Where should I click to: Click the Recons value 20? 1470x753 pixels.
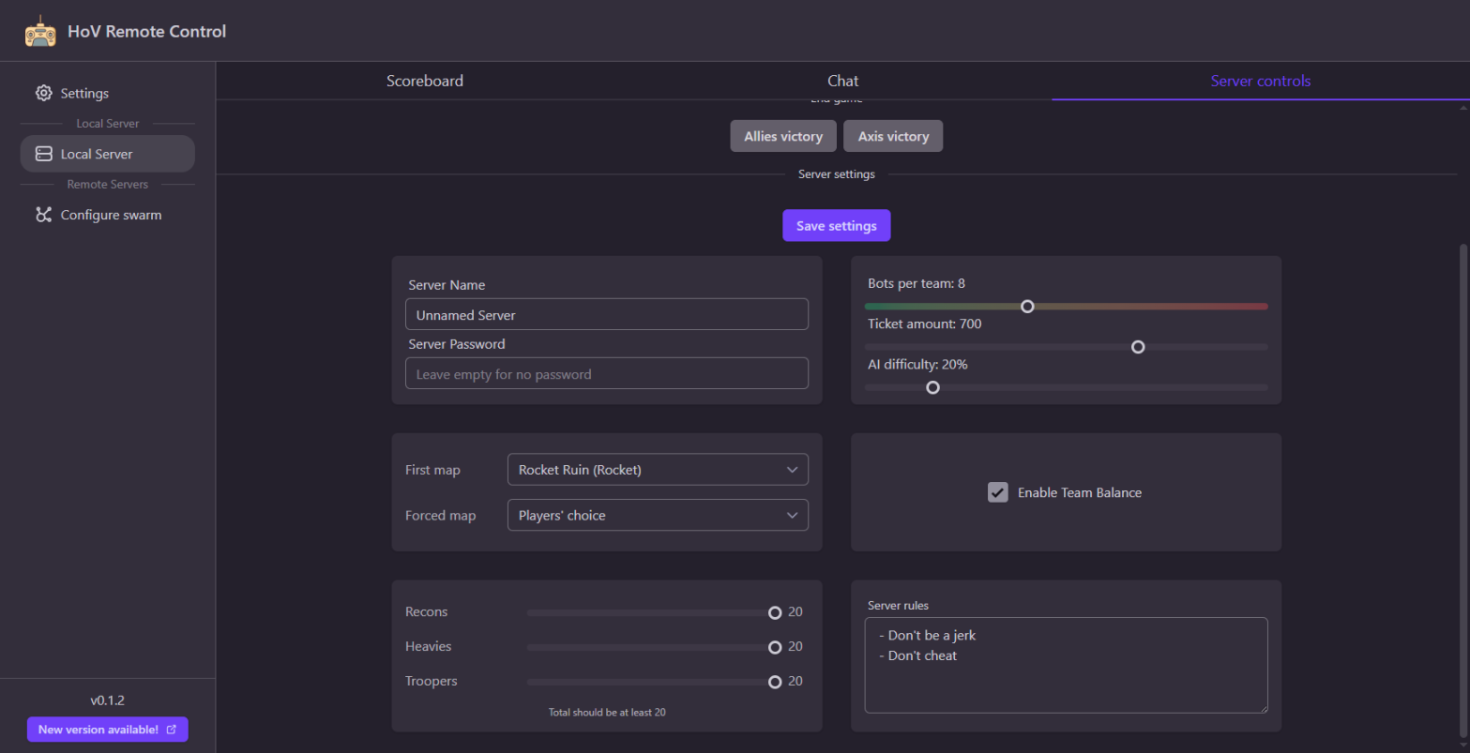coord(796,611)
